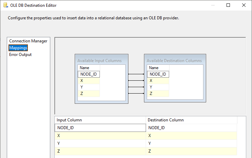
Task: Select X in Available Destination Columns
Action: pos(158,81)
